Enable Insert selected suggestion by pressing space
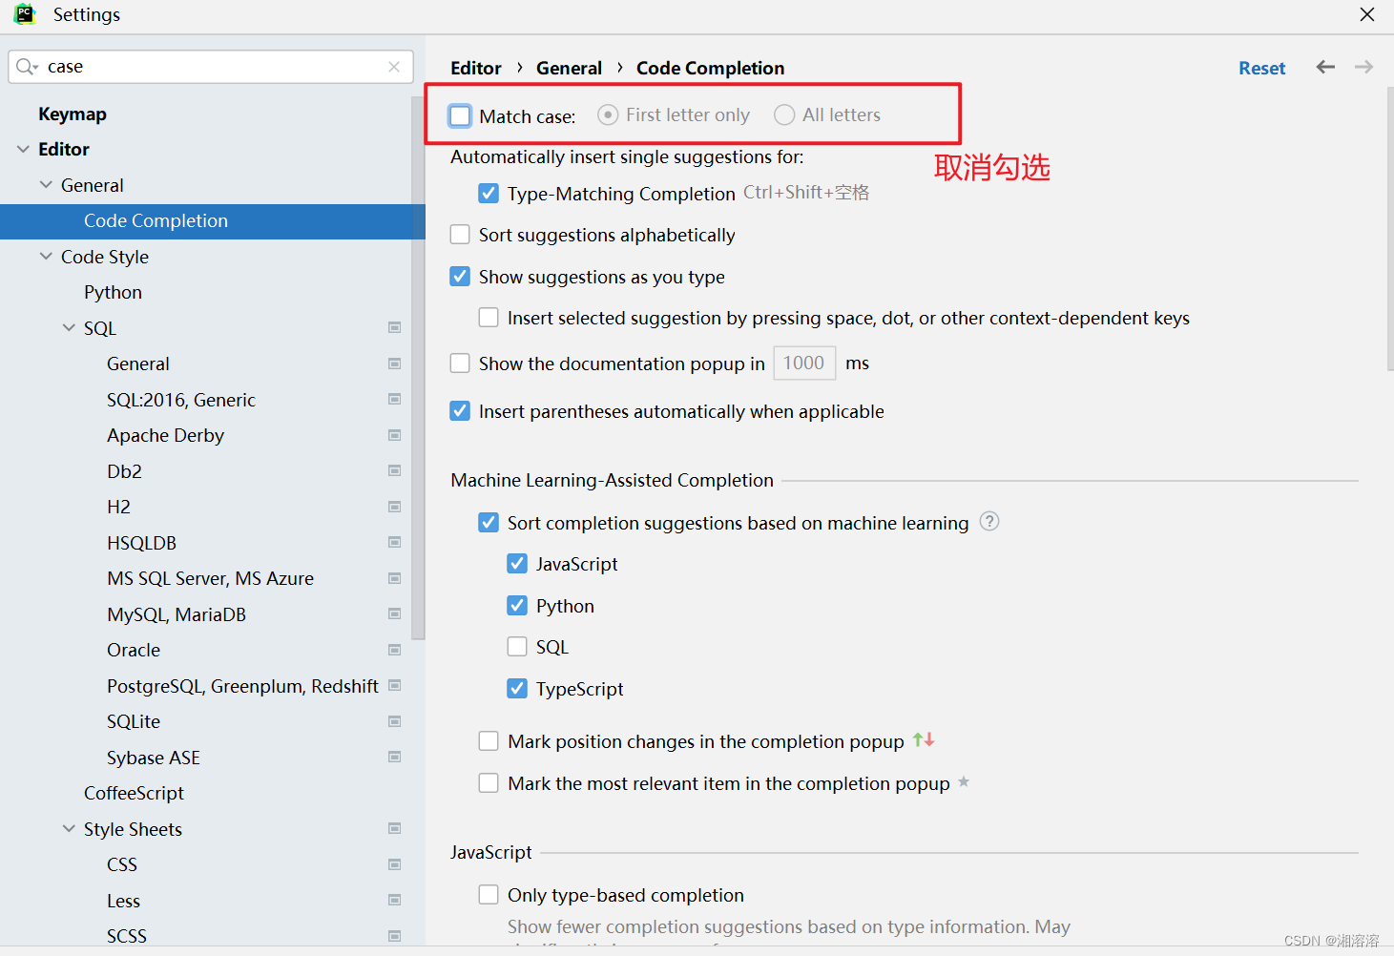 point(489,318)
